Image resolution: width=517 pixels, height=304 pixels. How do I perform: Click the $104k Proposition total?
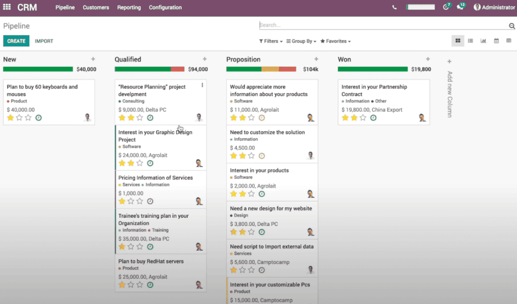[x=311, y=69]
